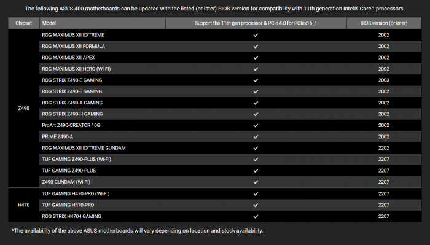
Task: Click the Model column header
Action: click(103, 23)
